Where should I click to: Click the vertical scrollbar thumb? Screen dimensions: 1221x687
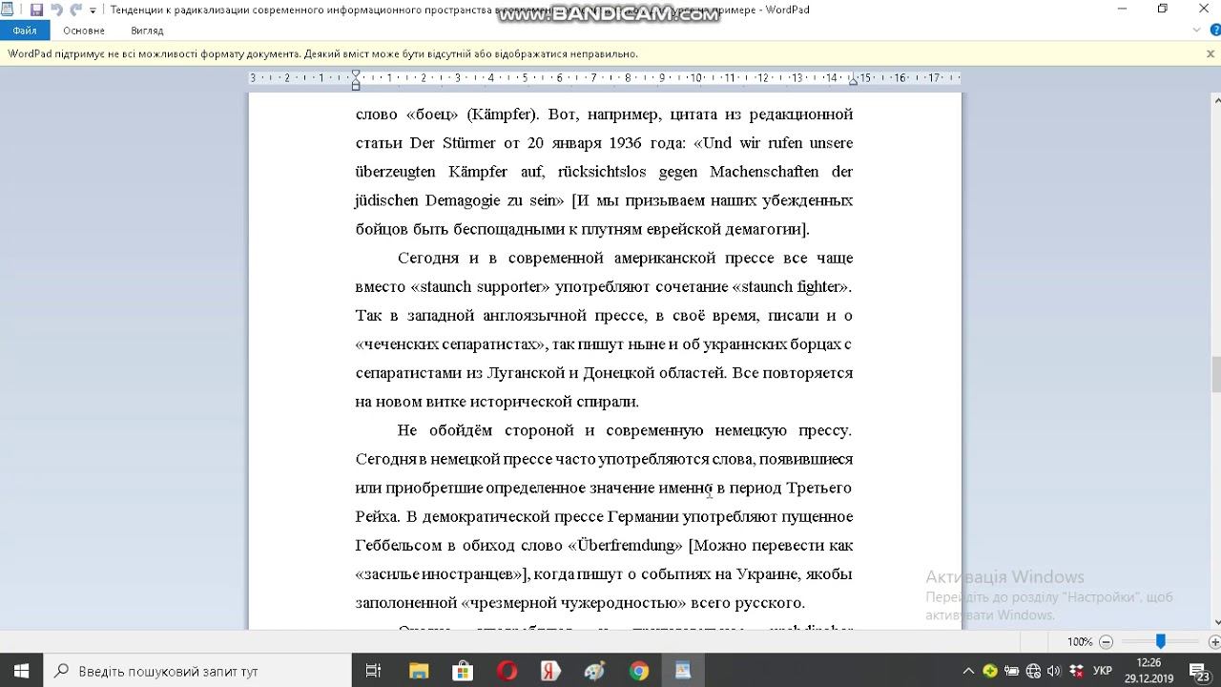tap(1215, 374)
